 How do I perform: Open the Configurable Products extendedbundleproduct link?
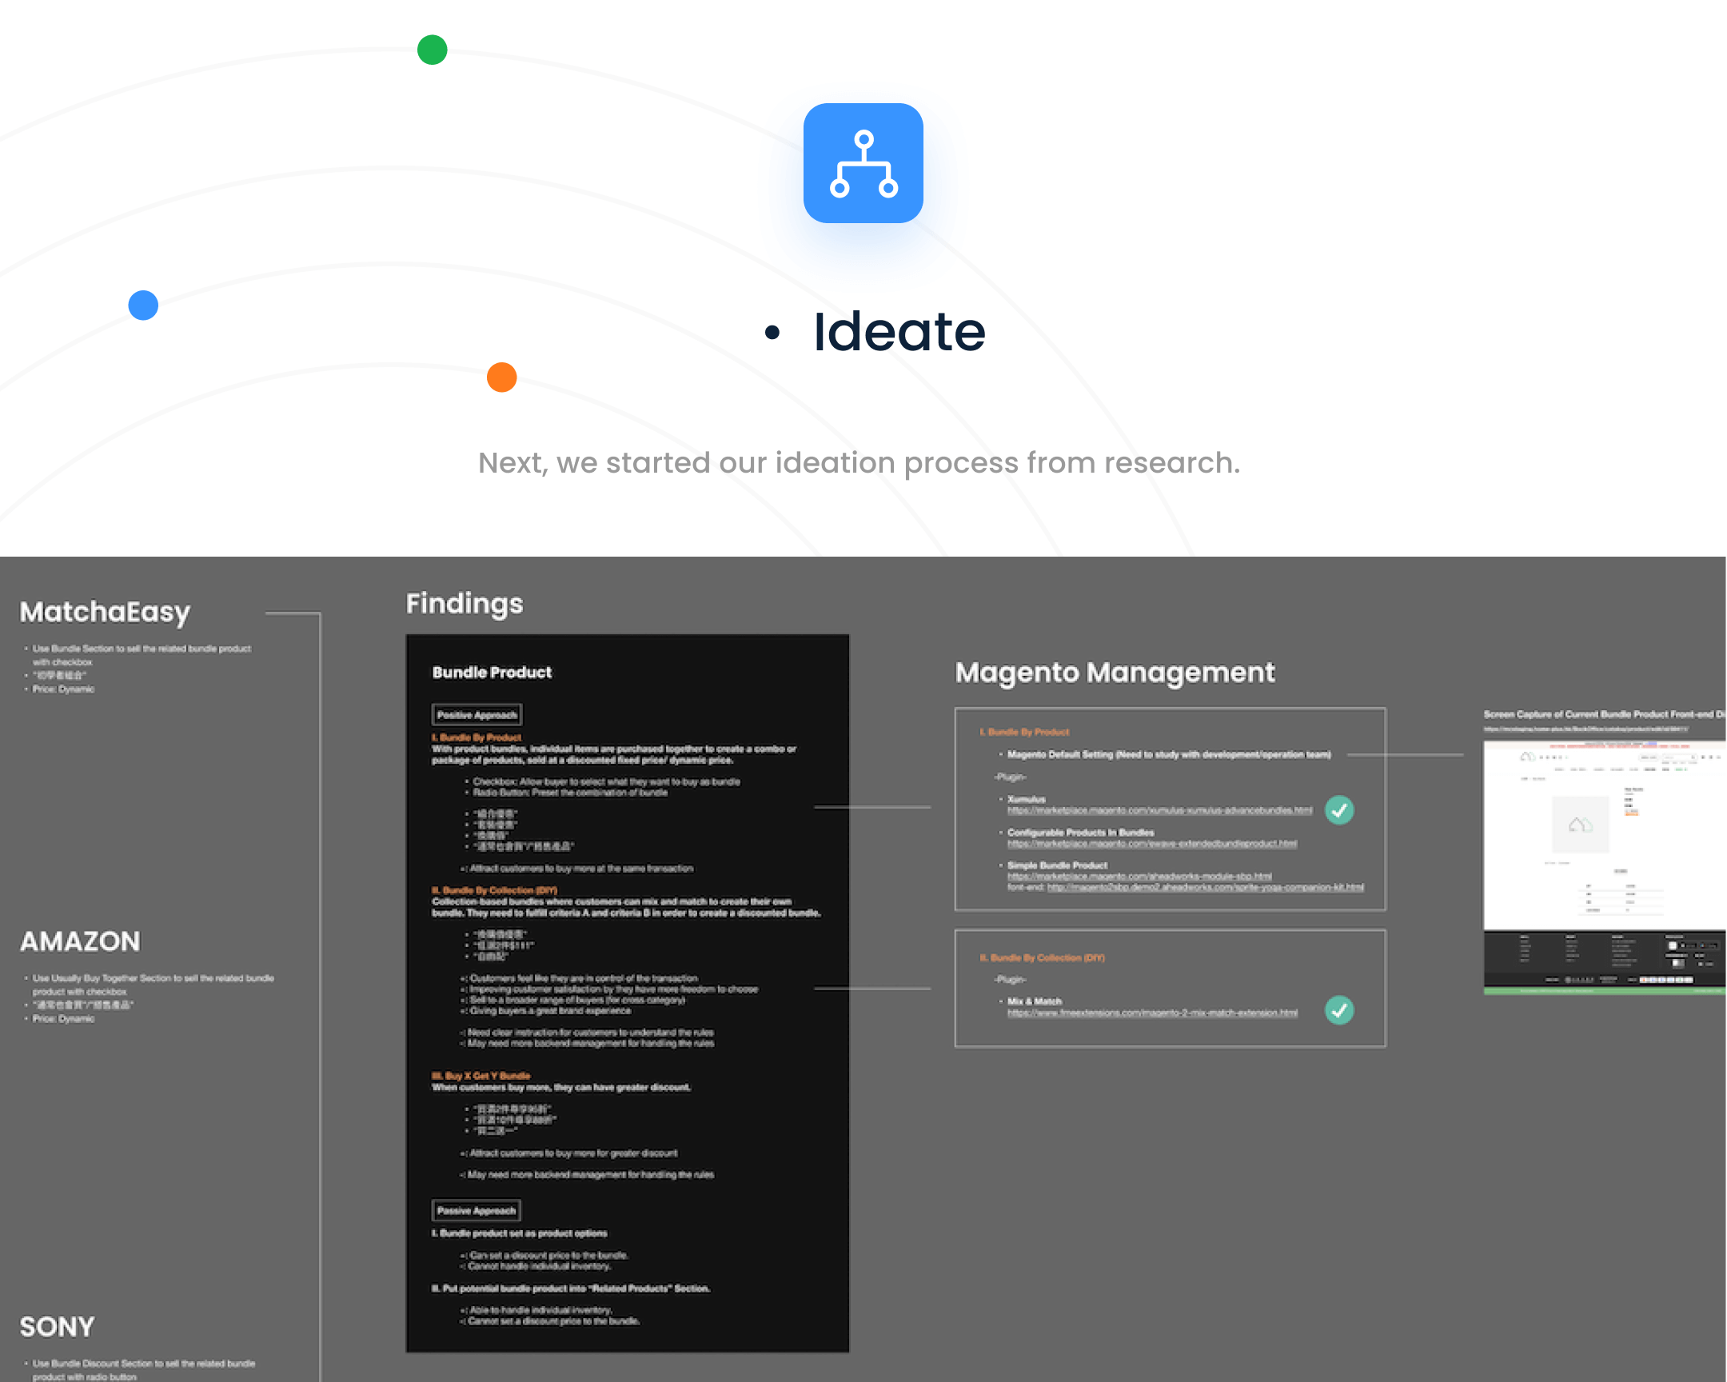click(1151, 844)
